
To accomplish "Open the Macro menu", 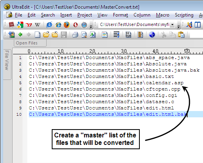I will click(163, 15).
